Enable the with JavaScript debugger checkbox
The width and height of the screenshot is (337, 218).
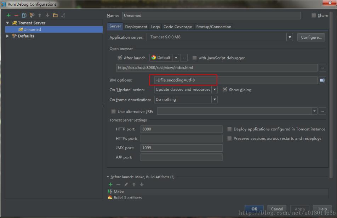194,57
